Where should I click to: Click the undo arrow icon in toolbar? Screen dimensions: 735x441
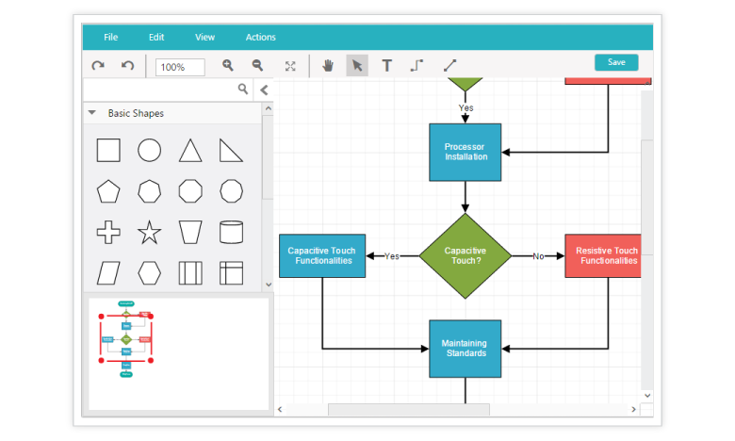(x=128, y=66)
